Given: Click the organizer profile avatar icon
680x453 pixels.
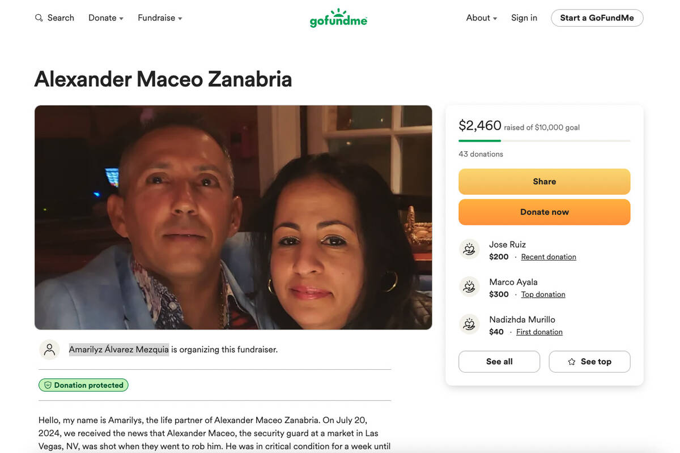Looking at the screenshot, I should [49, 349].
